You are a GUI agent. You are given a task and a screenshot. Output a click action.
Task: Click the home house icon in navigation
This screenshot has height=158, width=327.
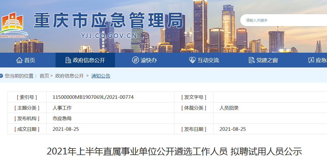coord(19,60)
